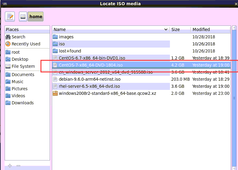Click the home path button
The height and width of the screenshot is (170, 238).
point(36,17)
